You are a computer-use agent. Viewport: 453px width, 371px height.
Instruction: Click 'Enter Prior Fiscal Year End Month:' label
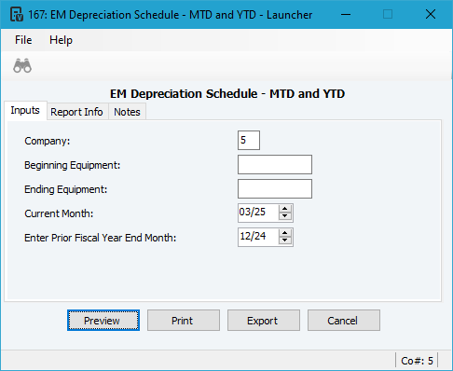[101, 238]
